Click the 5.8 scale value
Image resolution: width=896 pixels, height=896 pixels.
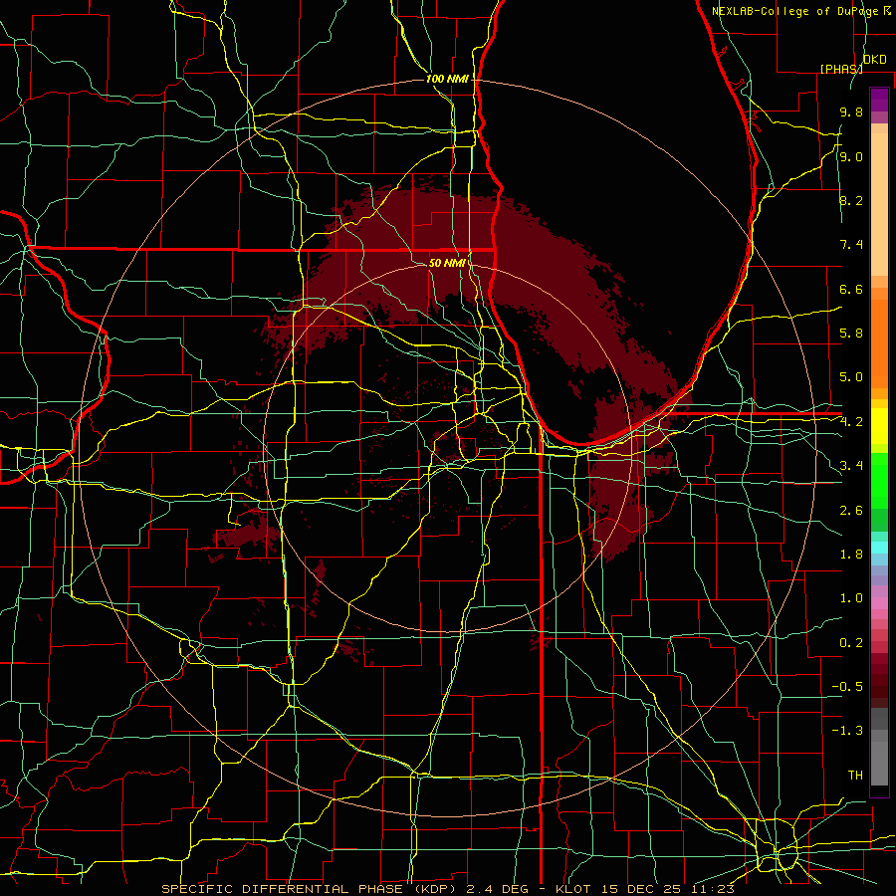[851, 334]
